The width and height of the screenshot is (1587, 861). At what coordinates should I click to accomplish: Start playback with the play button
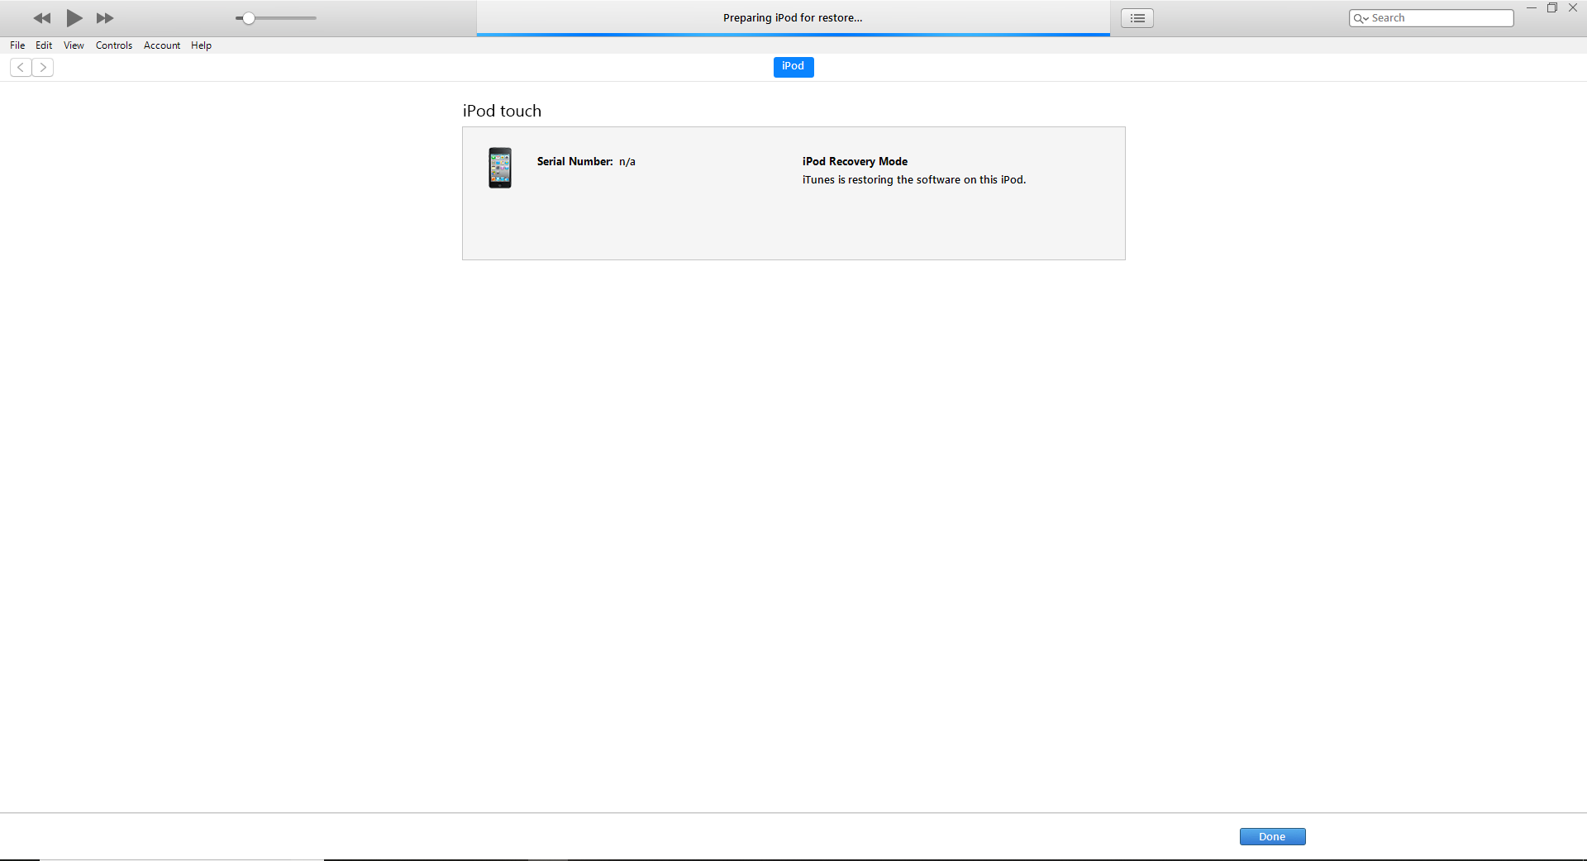74,17
